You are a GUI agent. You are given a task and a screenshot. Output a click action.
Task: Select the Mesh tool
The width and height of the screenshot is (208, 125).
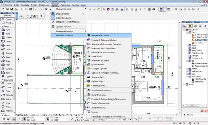click(7, 65)
